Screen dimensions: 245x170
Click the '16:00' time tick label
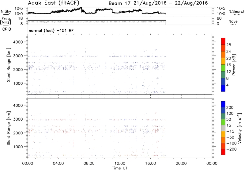point(150,164)
